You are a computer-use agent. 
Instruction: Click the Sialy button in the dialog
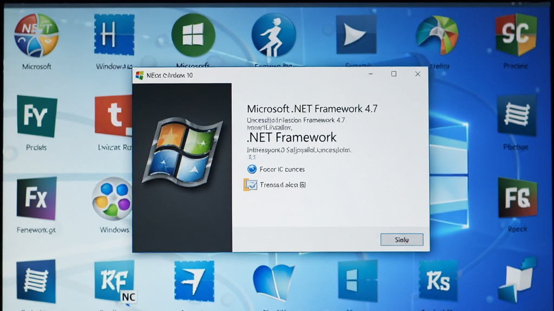click(x=402, y=240)
